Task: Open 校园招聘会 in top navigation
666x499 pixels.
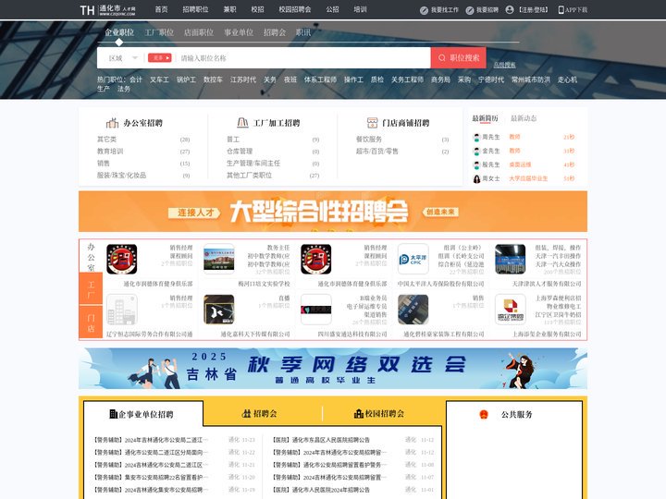Action: tap(295, 9)
